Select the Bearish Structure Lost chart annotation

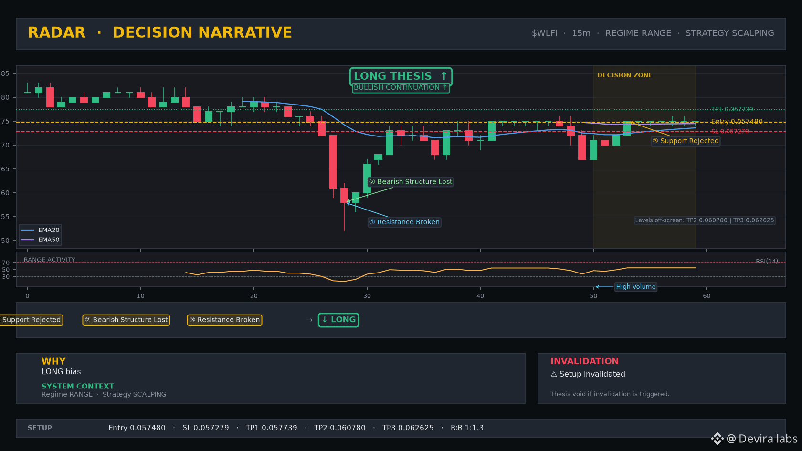411,182
